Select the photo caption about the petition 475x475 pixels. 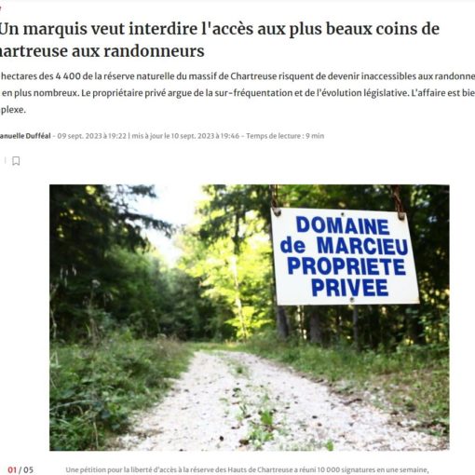247,470
